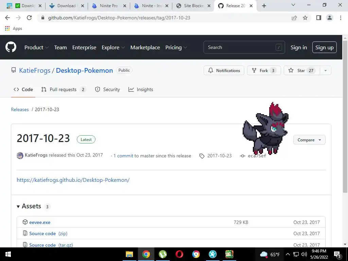The height and width of the screenshot is (261, 348).
Task: Click the tab search chevron
Action: (293, 5)
